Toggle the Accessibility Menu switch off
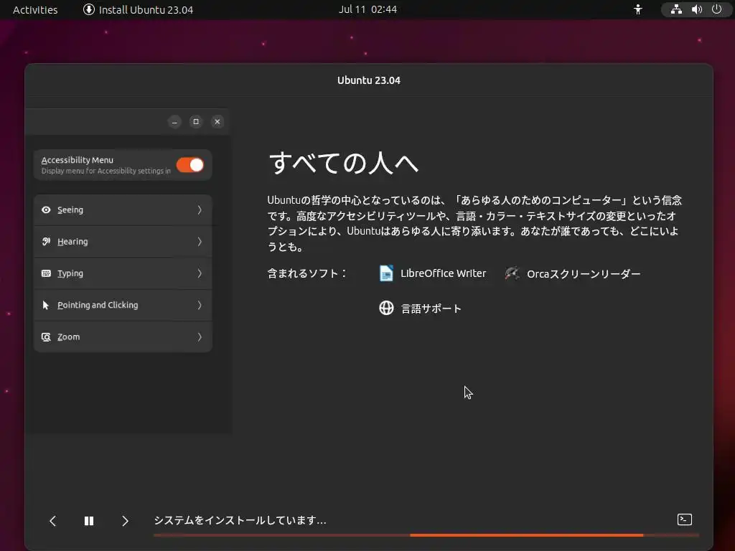Image resolution: width=735 pixels, height=551 pixels. tap(189, 165)
